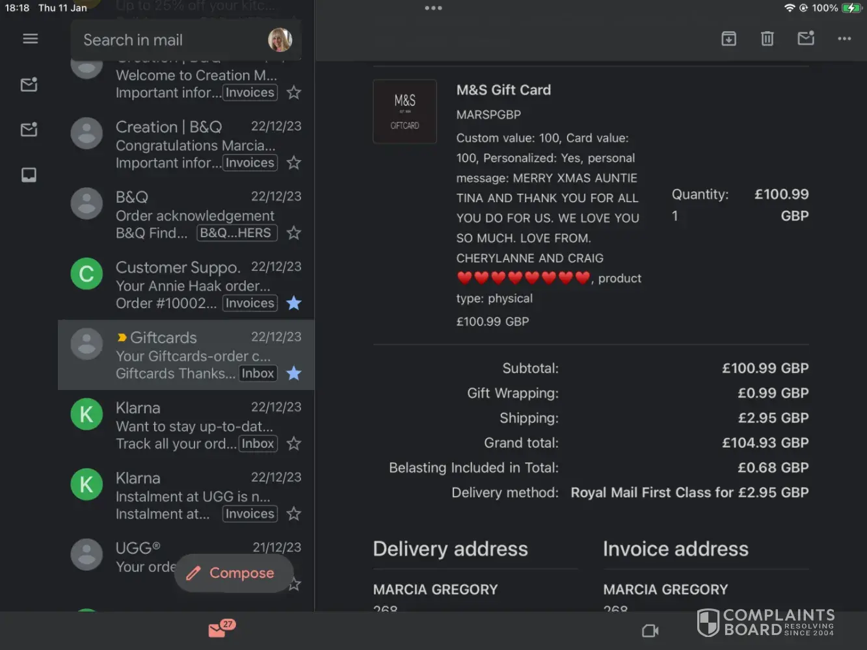Open the Creation | B&Q Congratulations Marcia email
This screenshot has height=650, width=867.
point(195,144)
